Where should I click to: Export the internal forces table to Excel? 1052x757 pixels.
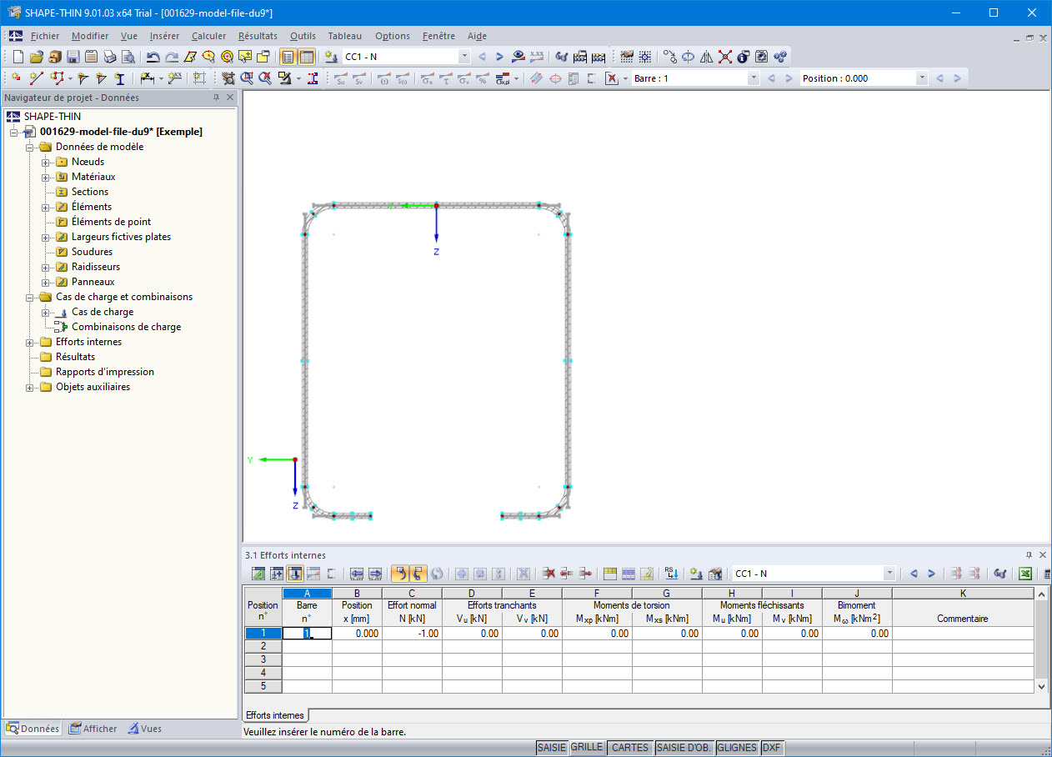pyautogui.click(x=1024, y=574)
